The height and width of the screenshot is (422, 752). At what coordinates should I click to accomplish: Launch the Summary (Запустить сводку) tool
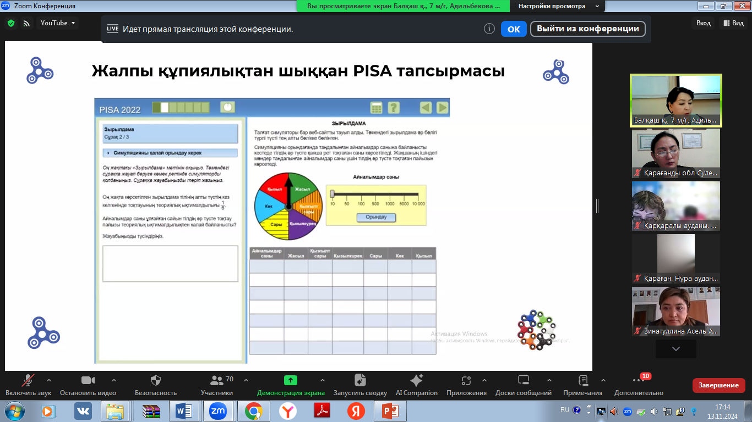[x=360, y=381]
